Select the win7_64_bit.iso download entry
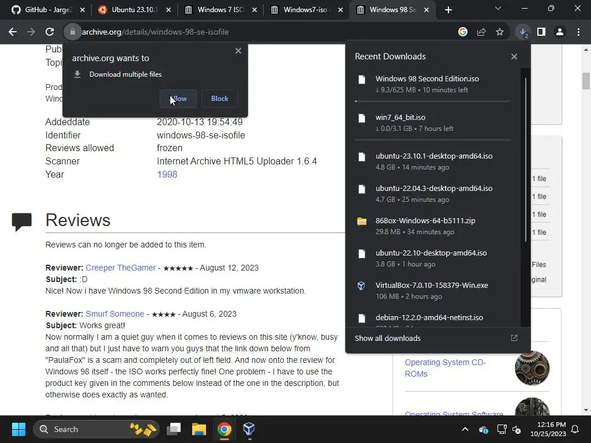The height and width of the screenshot is (443, 591). [433, 123]
